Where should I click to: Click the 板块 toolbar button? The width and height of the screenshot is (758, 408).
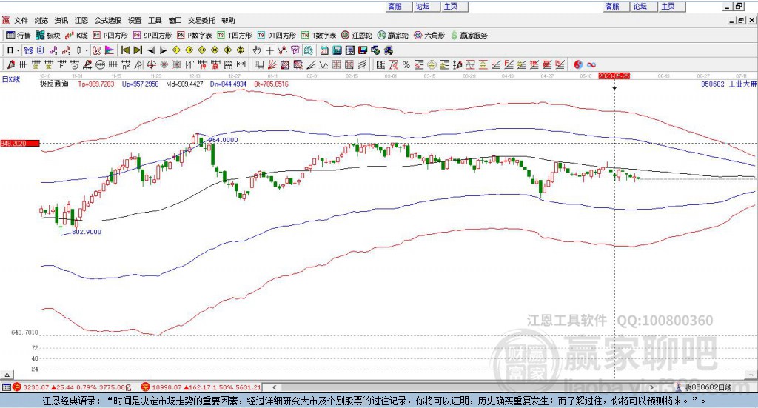(x=48, y=36)
